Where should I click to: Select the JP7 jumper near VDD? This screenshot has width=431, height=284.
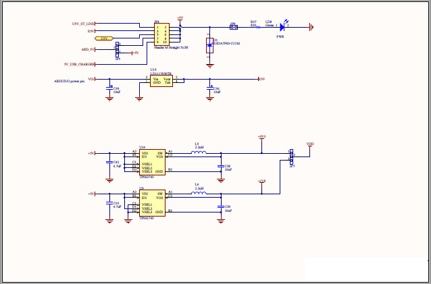click(x=292, y=157)
